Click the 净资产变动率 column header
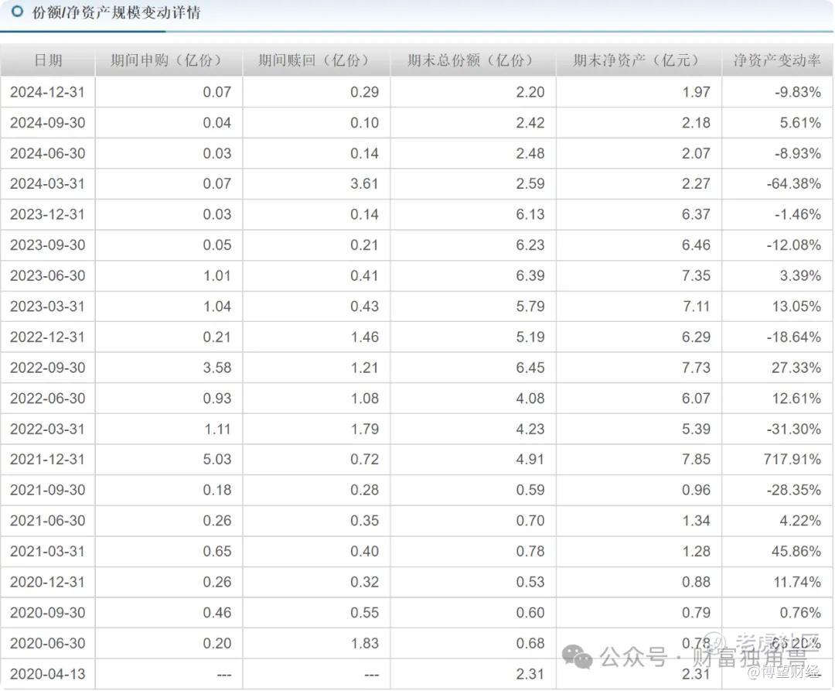The height and width of the screenshot is (691, 835). coord(777,60)
